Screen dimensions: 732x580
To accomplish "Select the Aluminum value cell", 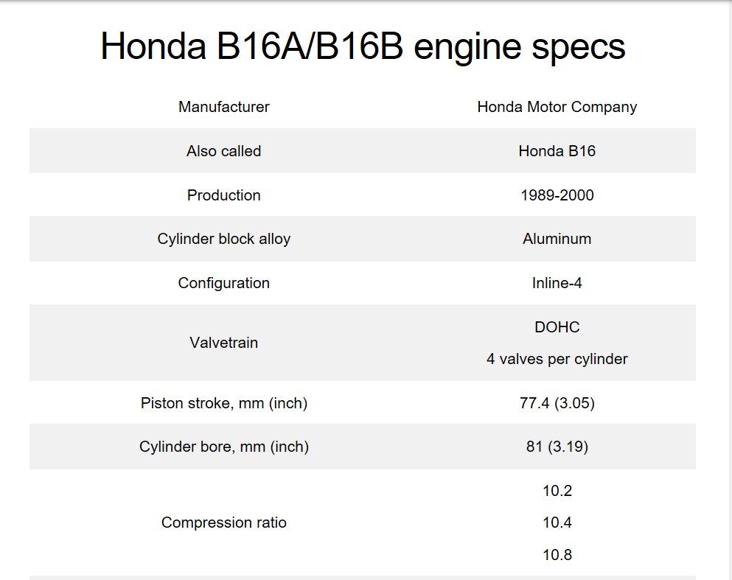I will (x=557, y=239).
